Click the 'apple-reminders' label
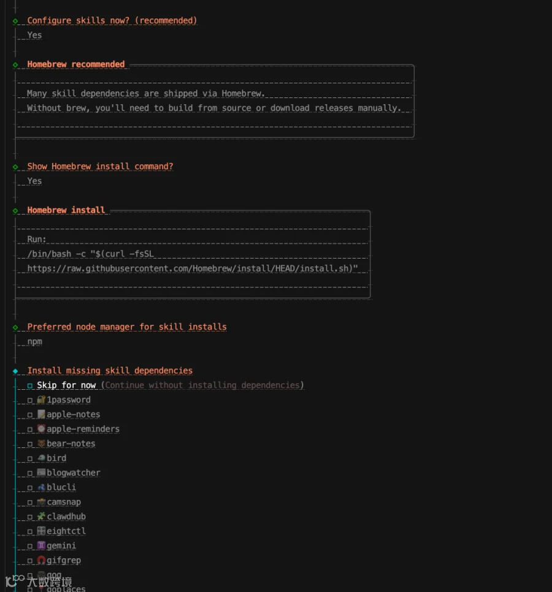Screen dimensions: 552x592 pos(83,429)
